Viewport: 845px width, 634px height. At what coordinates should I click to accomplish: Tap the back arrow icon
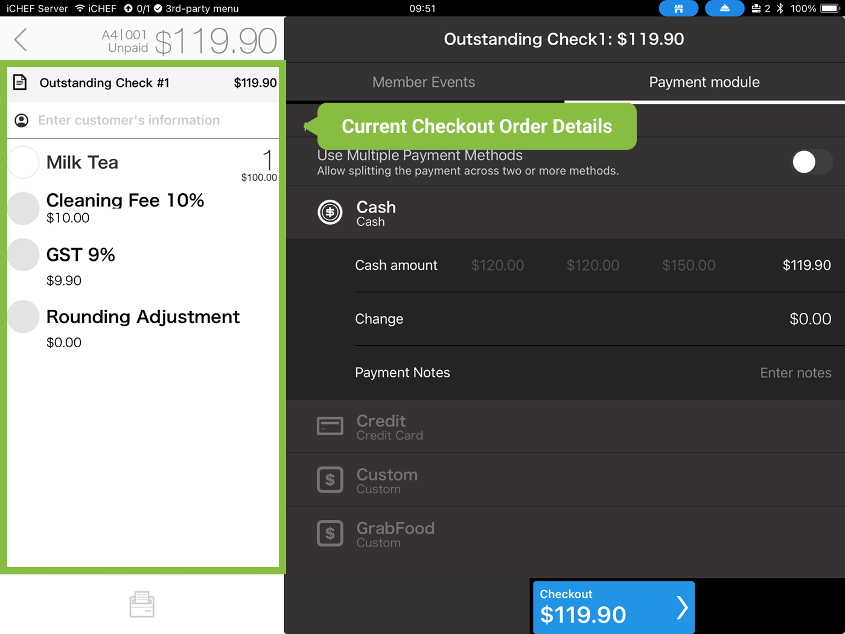pos(21,40)
